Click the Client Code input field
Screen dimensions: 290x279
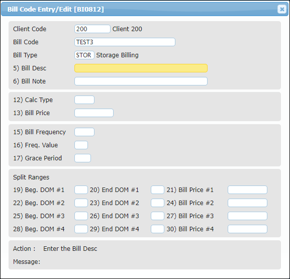[92, 29]
